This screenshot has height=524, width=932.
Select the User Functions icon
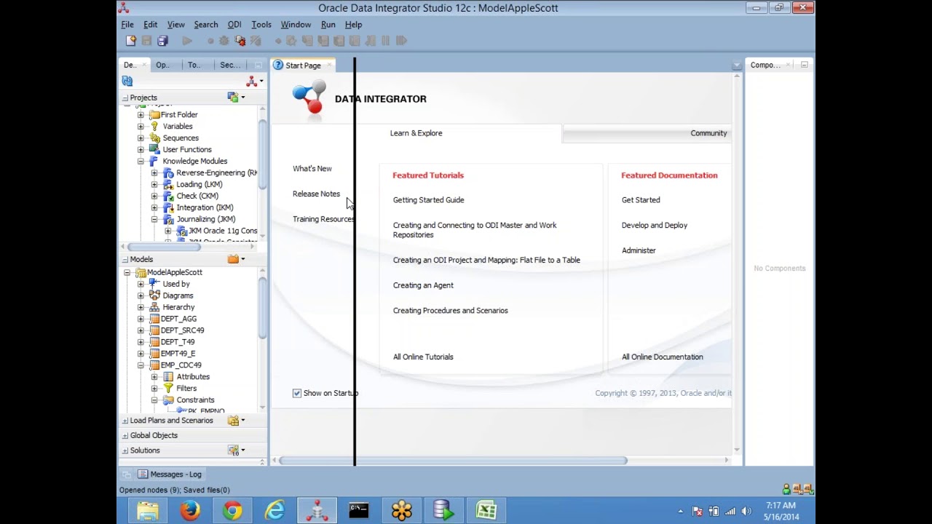click(154, 150)
